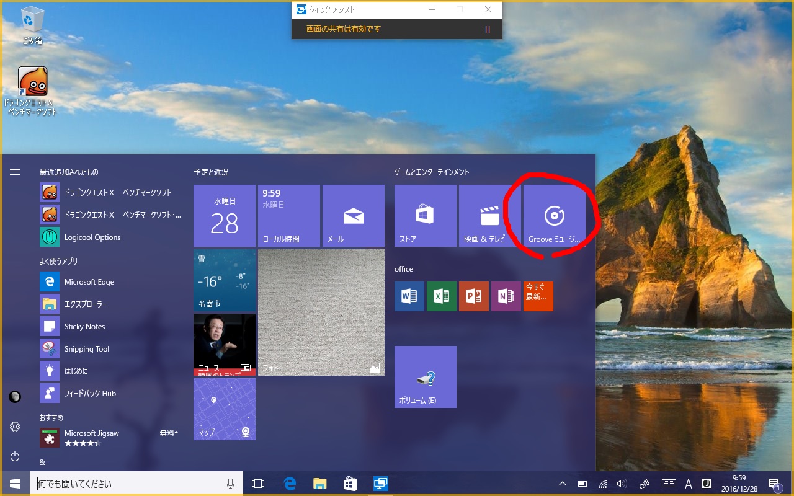Click the Cortana microphone icon

[x=231, y=484]
